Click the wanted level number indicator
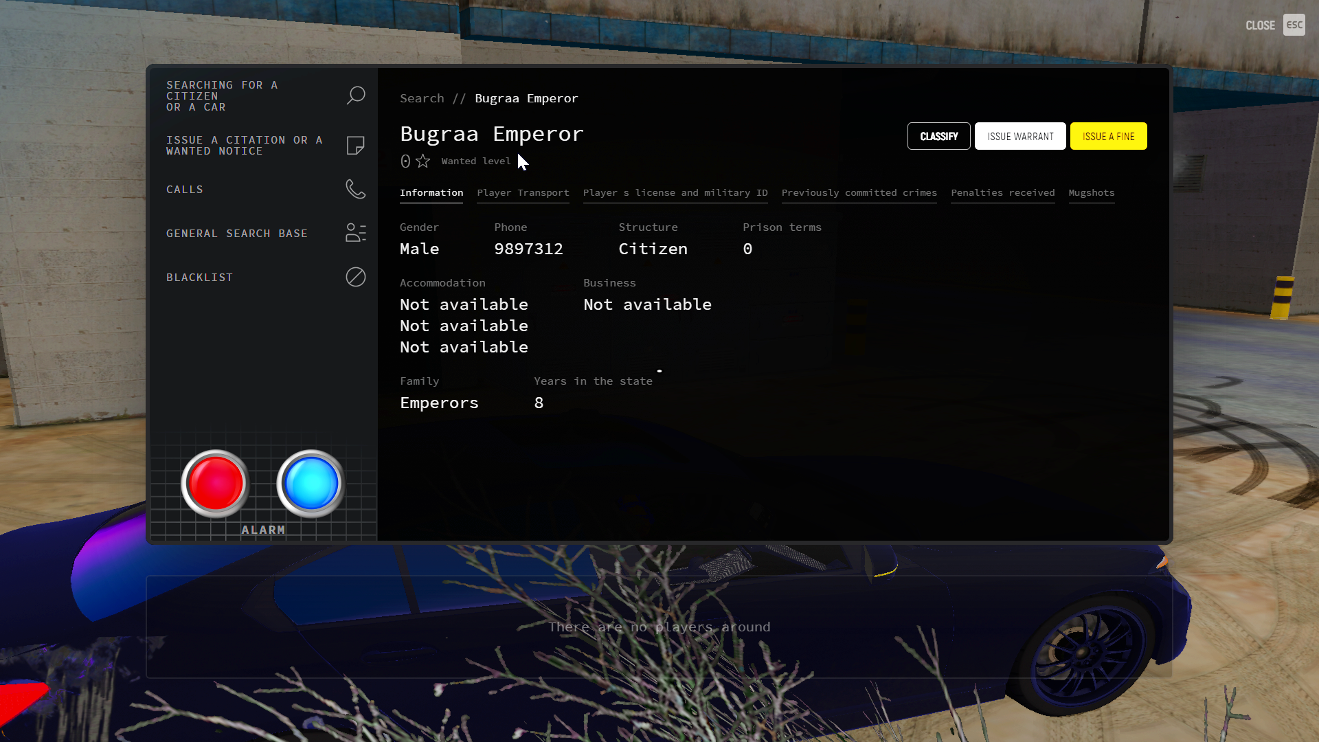 (405, 161)
